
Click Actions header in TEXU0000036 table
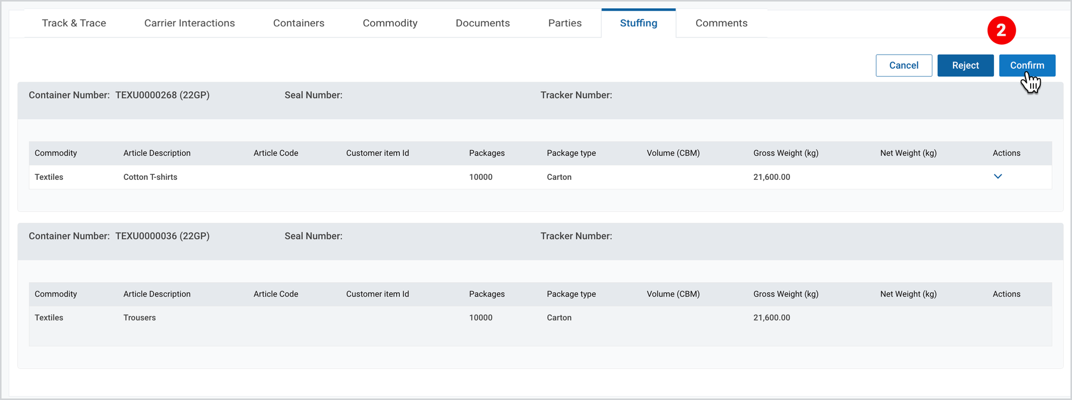coord(1006,294)
